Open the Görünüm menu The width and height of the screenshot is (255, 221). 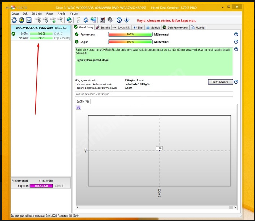(x=37, y=14)
